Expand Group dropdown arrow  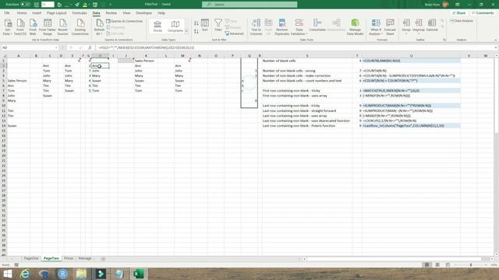(406, 33)
